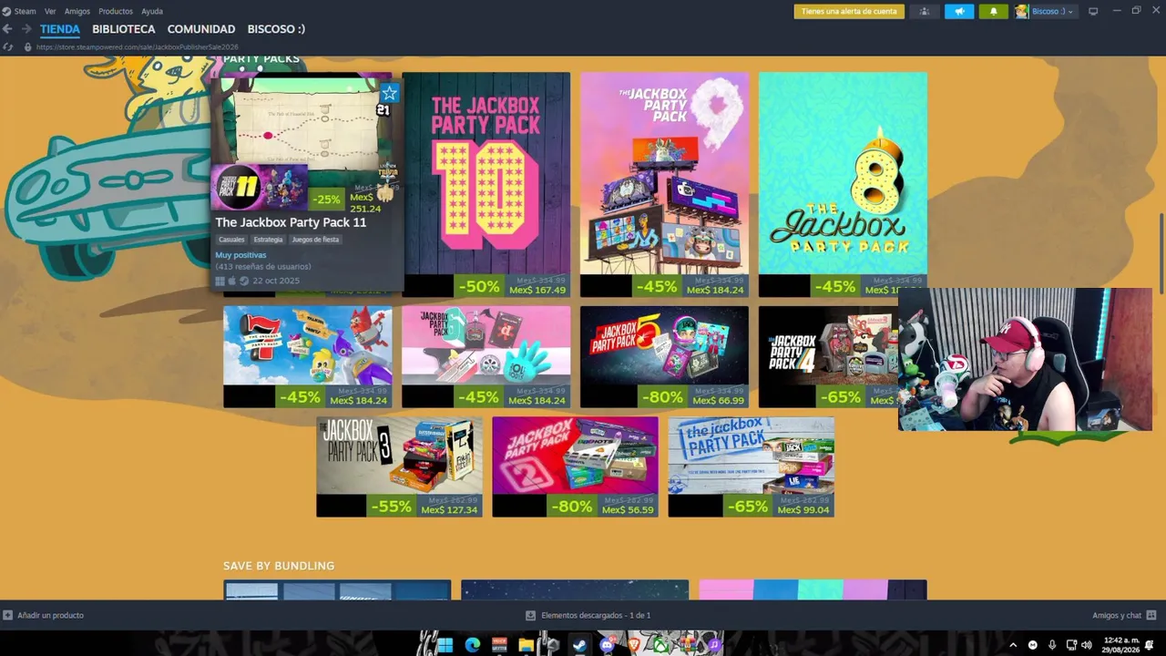The height and width of the screenshot is (656, 1166).
Task: Open the Ayuda menu
Action: 152,11
